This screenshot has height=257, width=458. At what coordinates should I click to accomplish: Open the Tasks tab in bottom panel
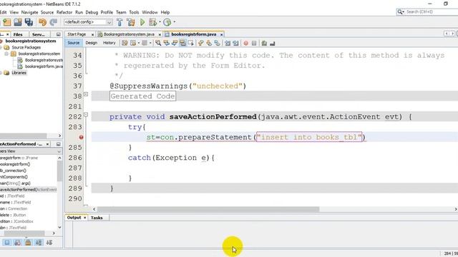coord(97,218)
